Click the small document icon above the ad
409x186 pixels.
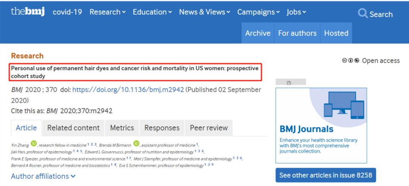coord(289,82)
